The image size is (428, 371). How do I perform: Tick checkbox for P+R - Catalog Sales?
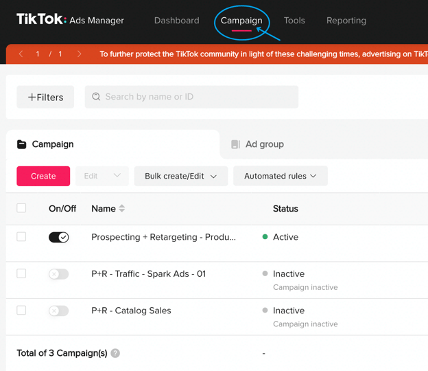coord(21,311)
